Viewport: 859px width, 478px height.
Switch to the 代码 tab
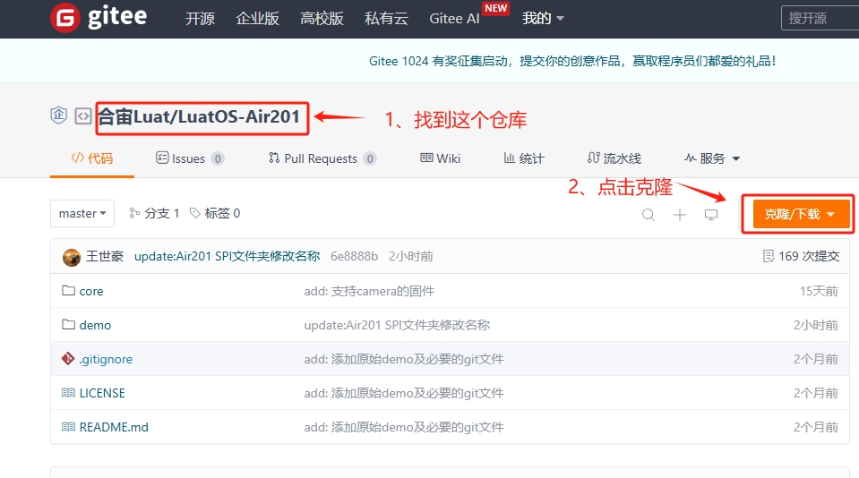click(x=92, y=158)
